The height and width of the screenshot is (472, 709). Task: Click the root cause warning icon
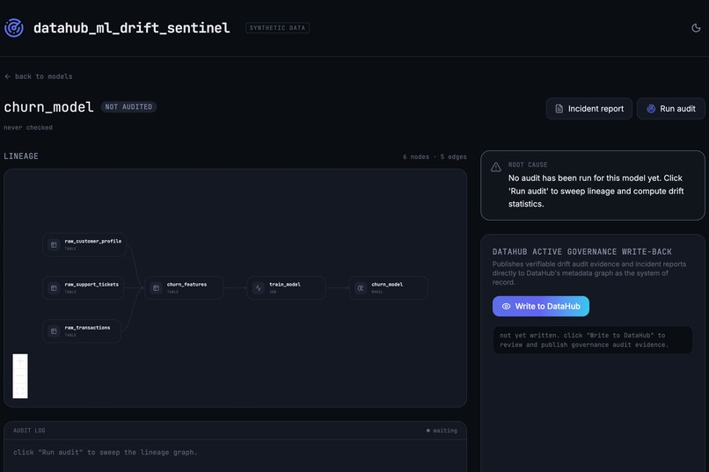pyautogui.click(x=496, y=167)
